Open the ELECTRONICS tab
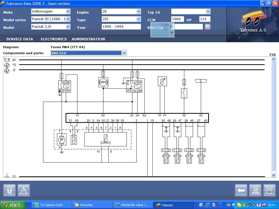 click(54, 39)
